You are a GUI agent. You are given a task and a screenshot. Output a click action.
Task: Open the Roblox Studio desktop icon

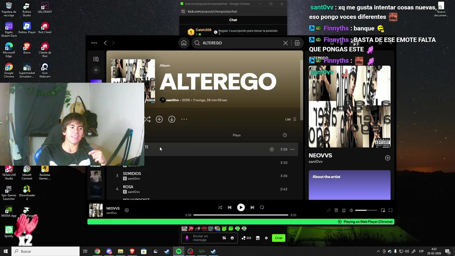pyautogui.click(x=27, y=10)
